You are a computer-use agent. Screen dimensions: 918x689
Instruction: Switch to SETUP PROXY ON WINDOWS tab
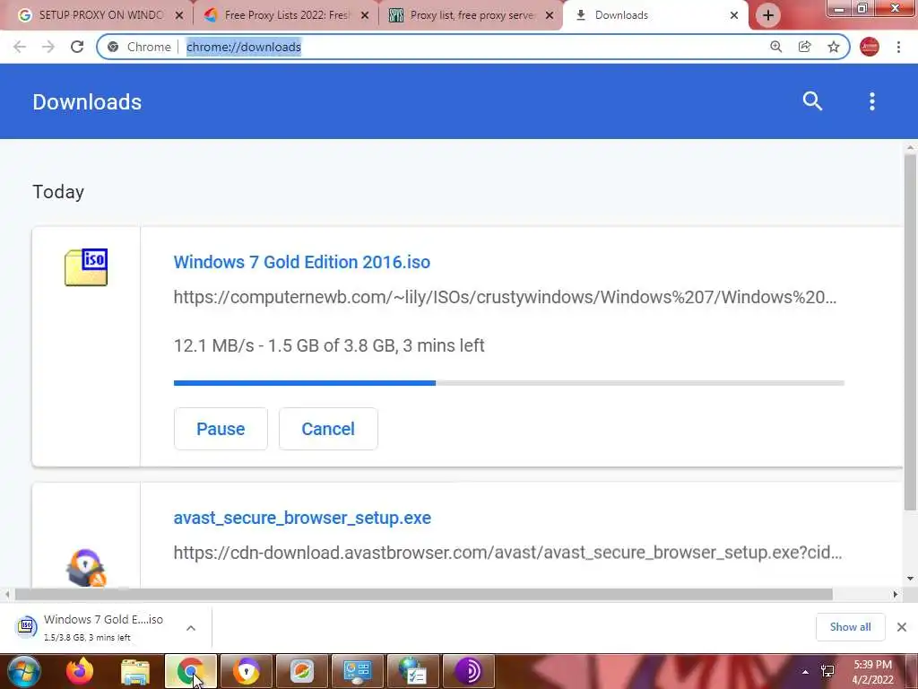click(100, 15)
